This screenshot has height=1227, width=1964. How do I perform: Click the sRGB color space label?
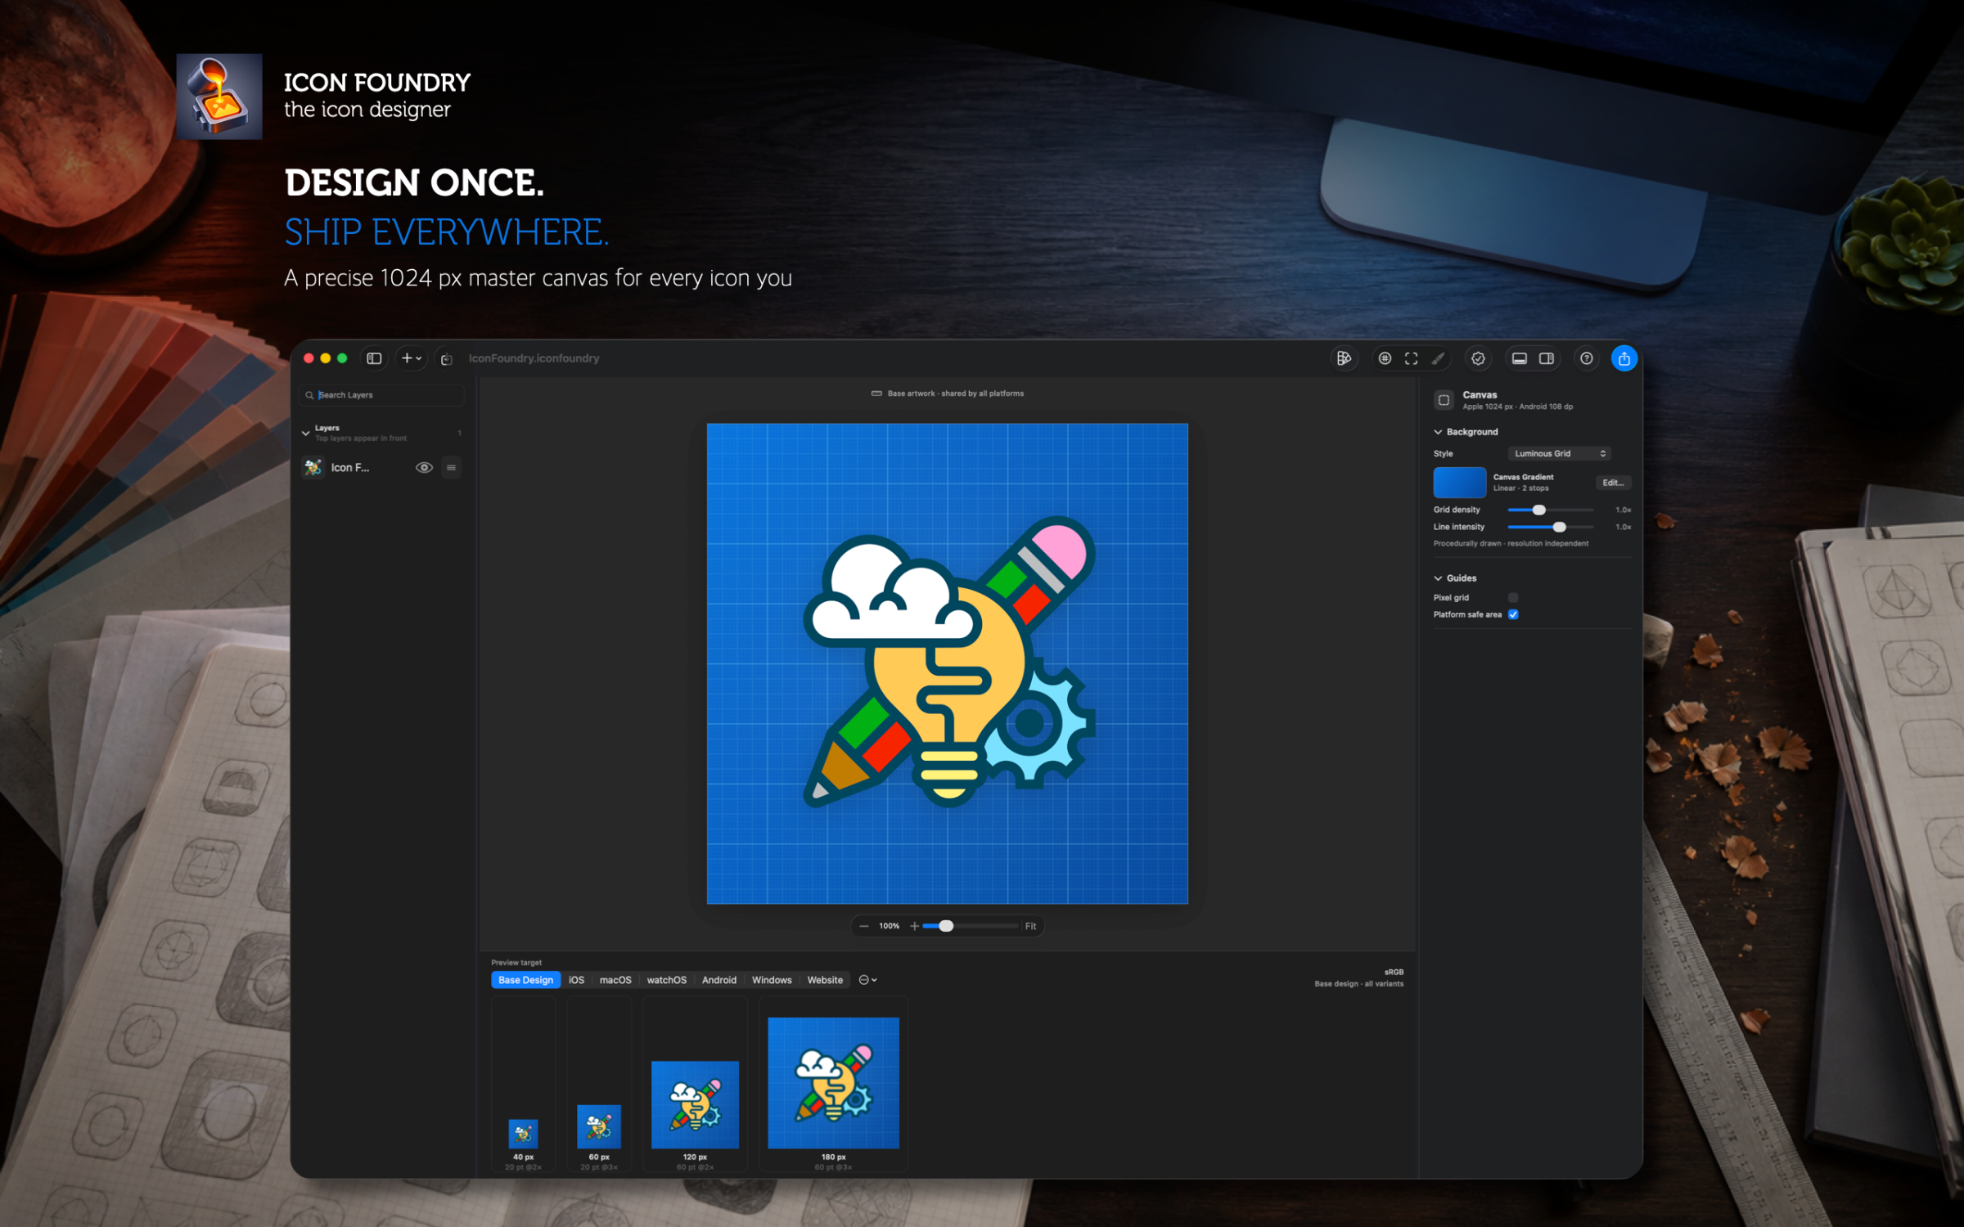(x=1394, y=973)
